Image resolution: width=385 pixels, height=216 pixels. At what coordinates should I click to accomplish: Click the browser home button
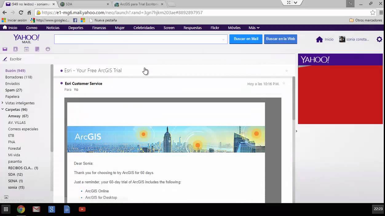(x=29, y=13)
